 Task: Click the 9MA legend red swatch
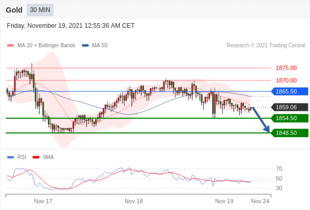36,157
